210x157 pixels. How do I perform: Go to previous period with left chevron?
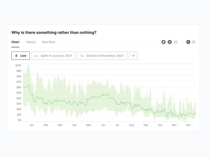[188, 42]
